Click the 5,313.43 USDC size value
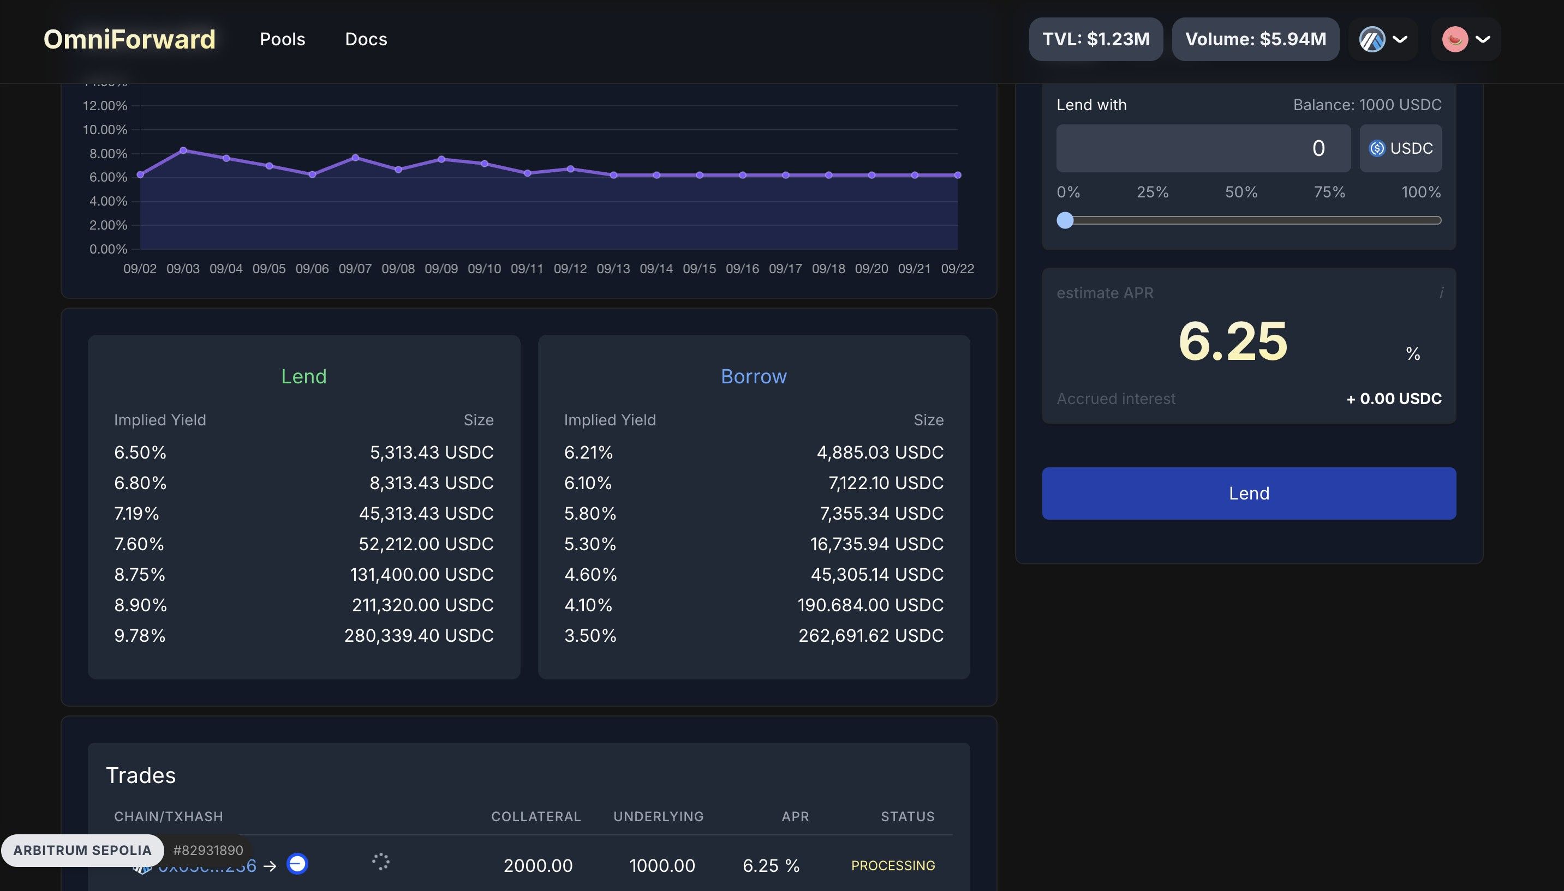The width and height of the screenshot is (1564, 891). (x=432, y=452)
